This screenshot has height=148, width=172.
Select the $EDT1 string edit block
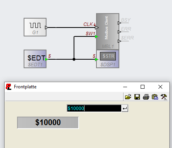point(35,59)
